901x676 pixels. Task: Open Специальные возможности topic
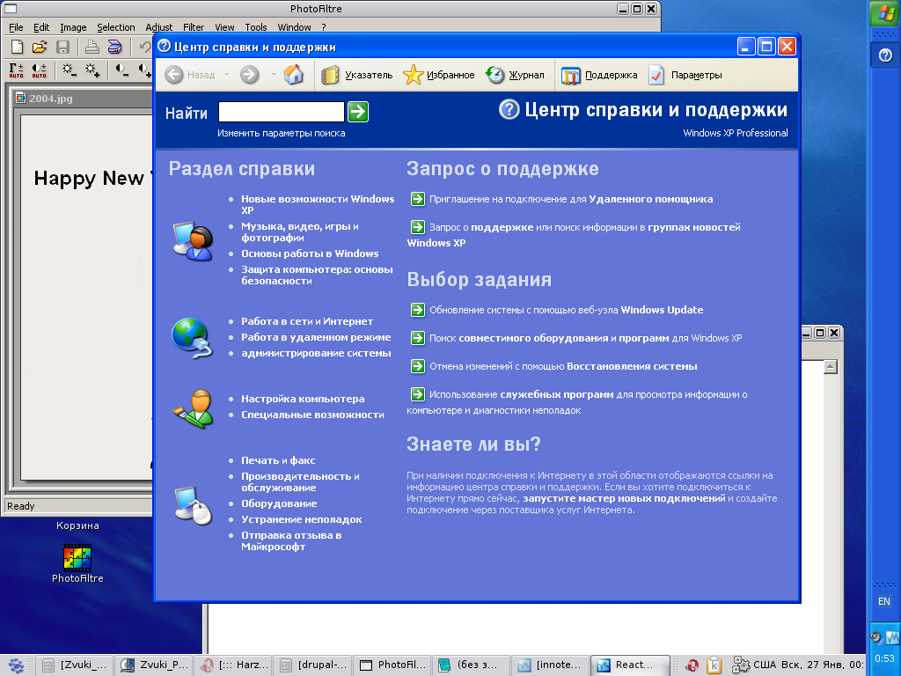click(x=312, y=415)
